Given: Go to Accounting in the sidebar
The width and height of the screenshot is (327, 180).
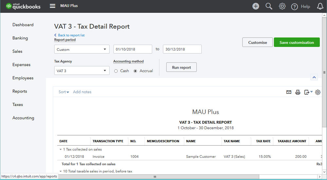Looking at the screenshot, I should pos(23,118).
